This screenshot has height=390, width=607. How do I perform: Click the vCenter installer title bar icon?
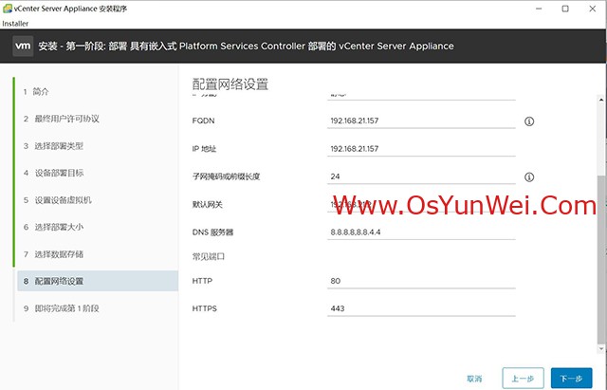(7, 9)
